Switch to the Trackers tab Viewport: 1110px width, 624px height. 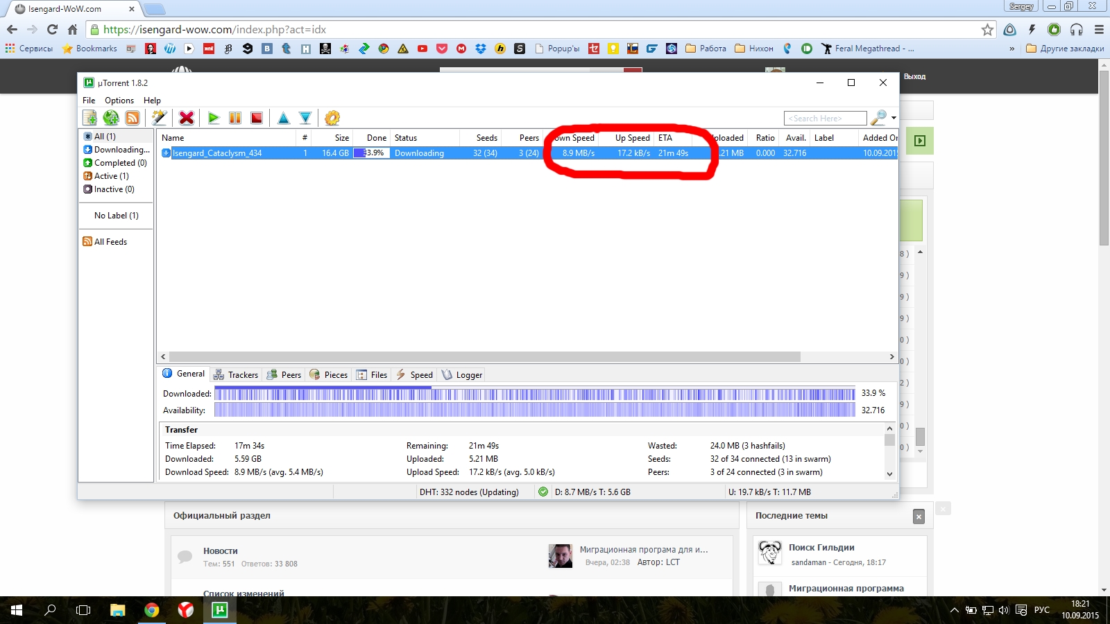[x=236, y=375]
